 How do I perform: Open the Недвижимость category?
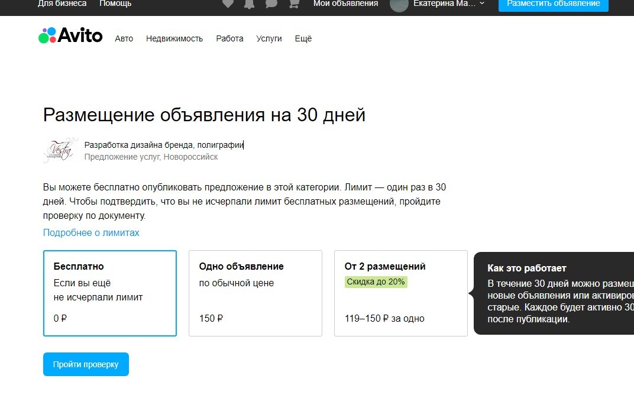(x=174, y=38)
